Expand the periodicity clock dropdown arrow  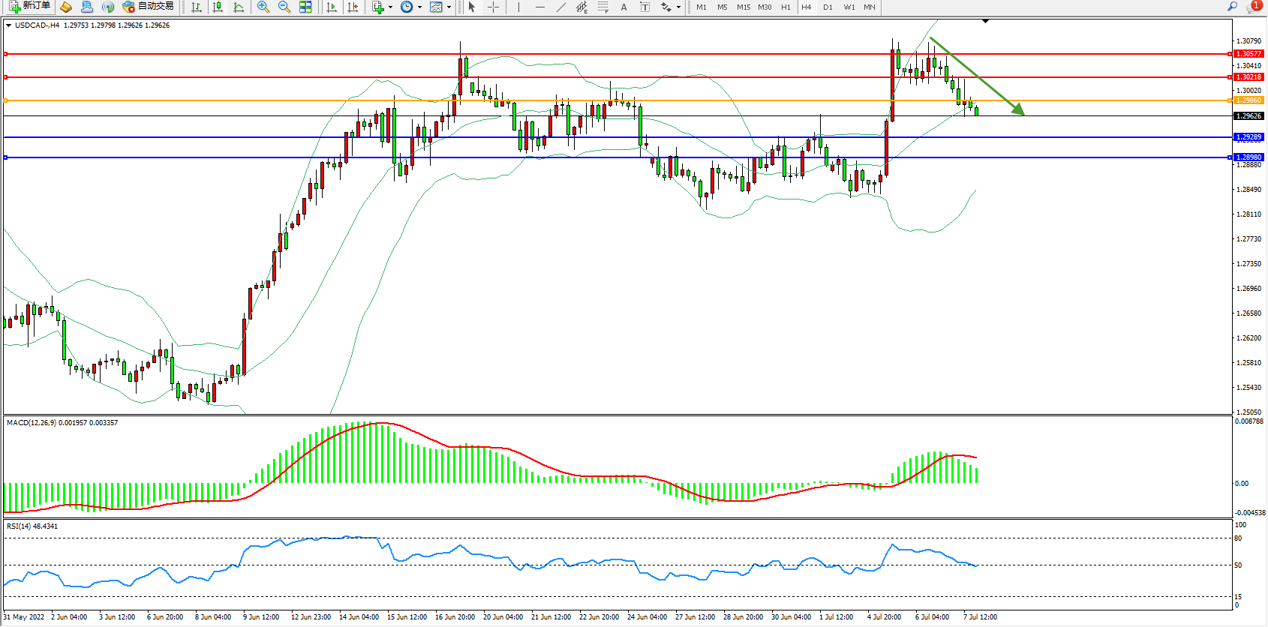419,7
